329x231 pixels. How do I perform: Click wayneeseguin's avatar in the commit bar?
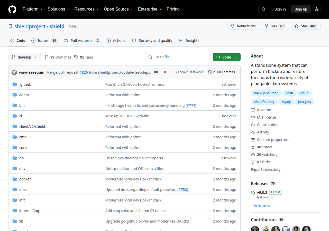[x=14, y=72]
